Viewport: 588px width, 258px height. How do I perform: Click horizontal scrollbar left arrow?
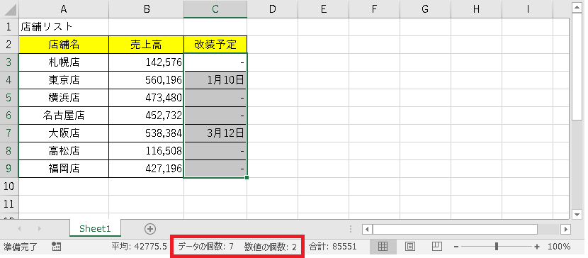367,229
